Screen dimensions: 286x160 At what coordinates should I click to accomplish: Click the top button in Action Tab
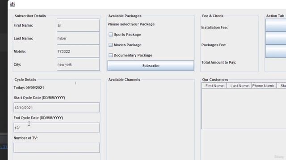[x=276, y=25]
